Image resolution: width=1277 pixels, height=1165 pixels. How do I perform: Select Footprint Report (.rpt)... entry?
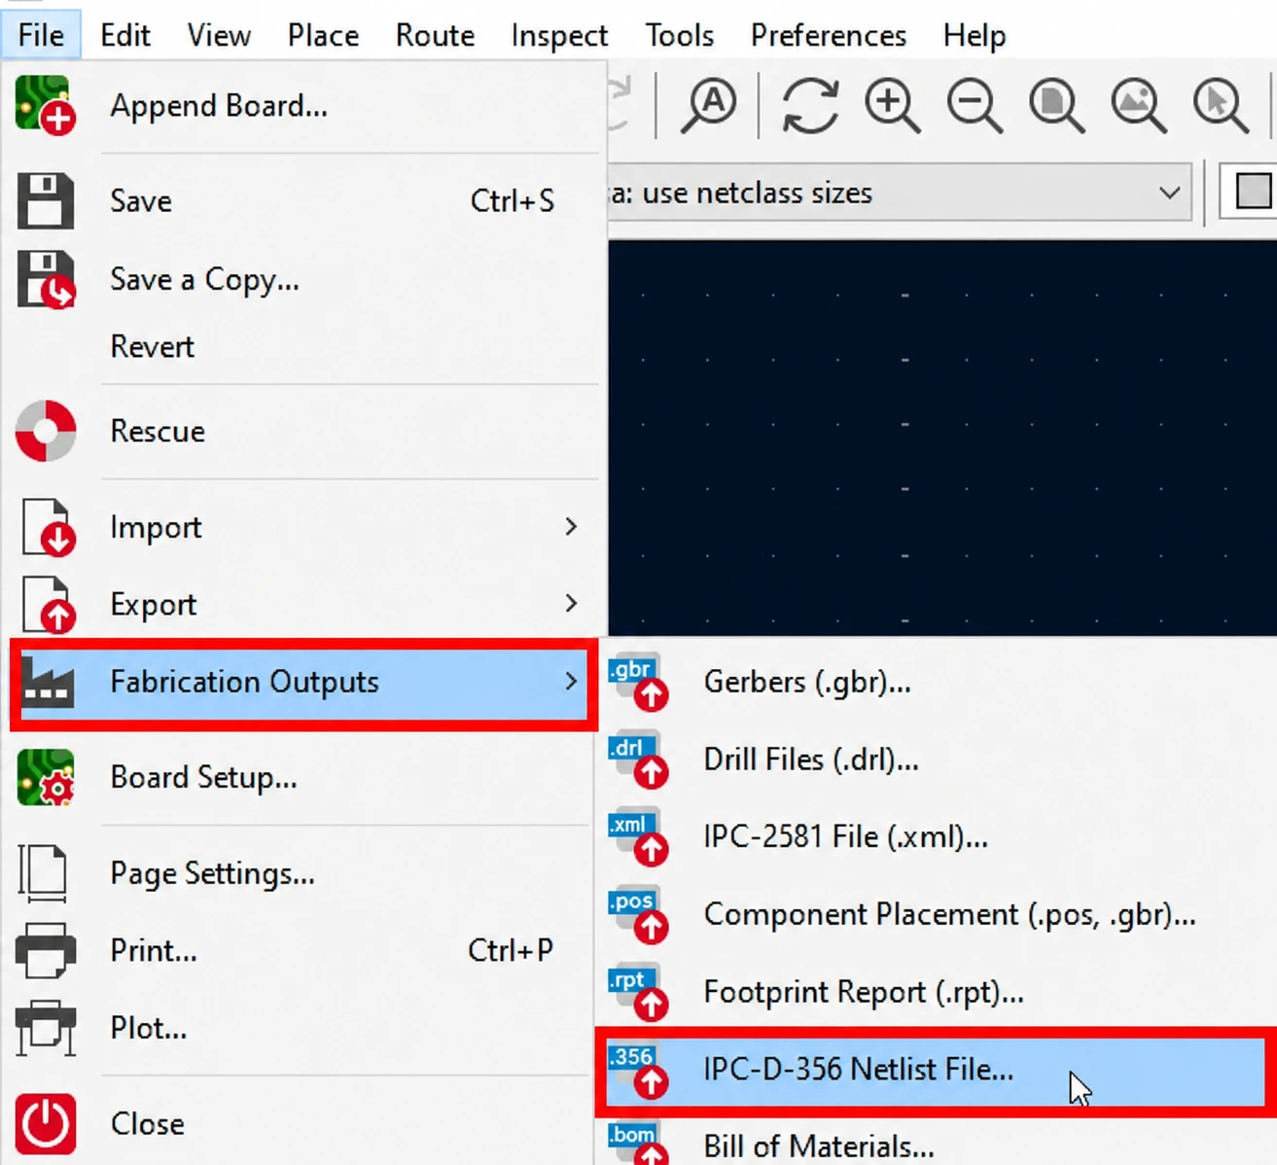[864, 993]
